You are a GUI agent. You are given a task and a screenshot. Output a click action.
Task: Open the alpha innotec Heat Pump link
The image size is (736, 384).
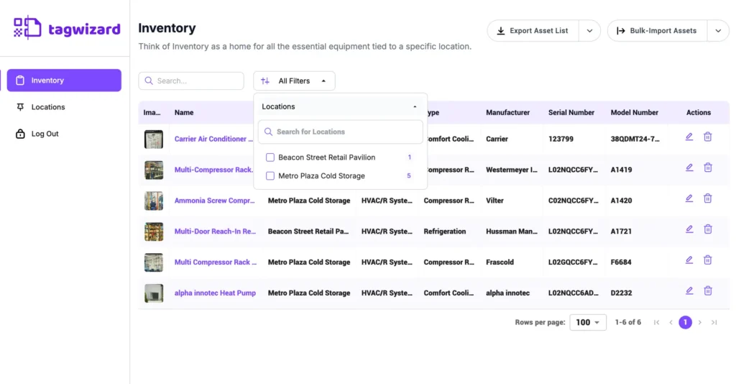[x=215, y=293]
